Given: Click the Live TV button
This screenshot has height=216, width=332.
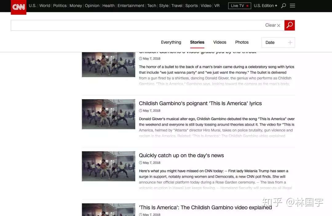Looking at the screenshot, I should coord(239,6).
